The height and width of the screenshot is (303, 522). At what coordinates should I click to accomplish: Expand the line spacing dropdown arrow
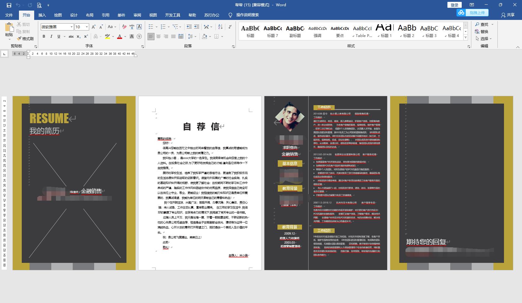click(x=195, y=36)
